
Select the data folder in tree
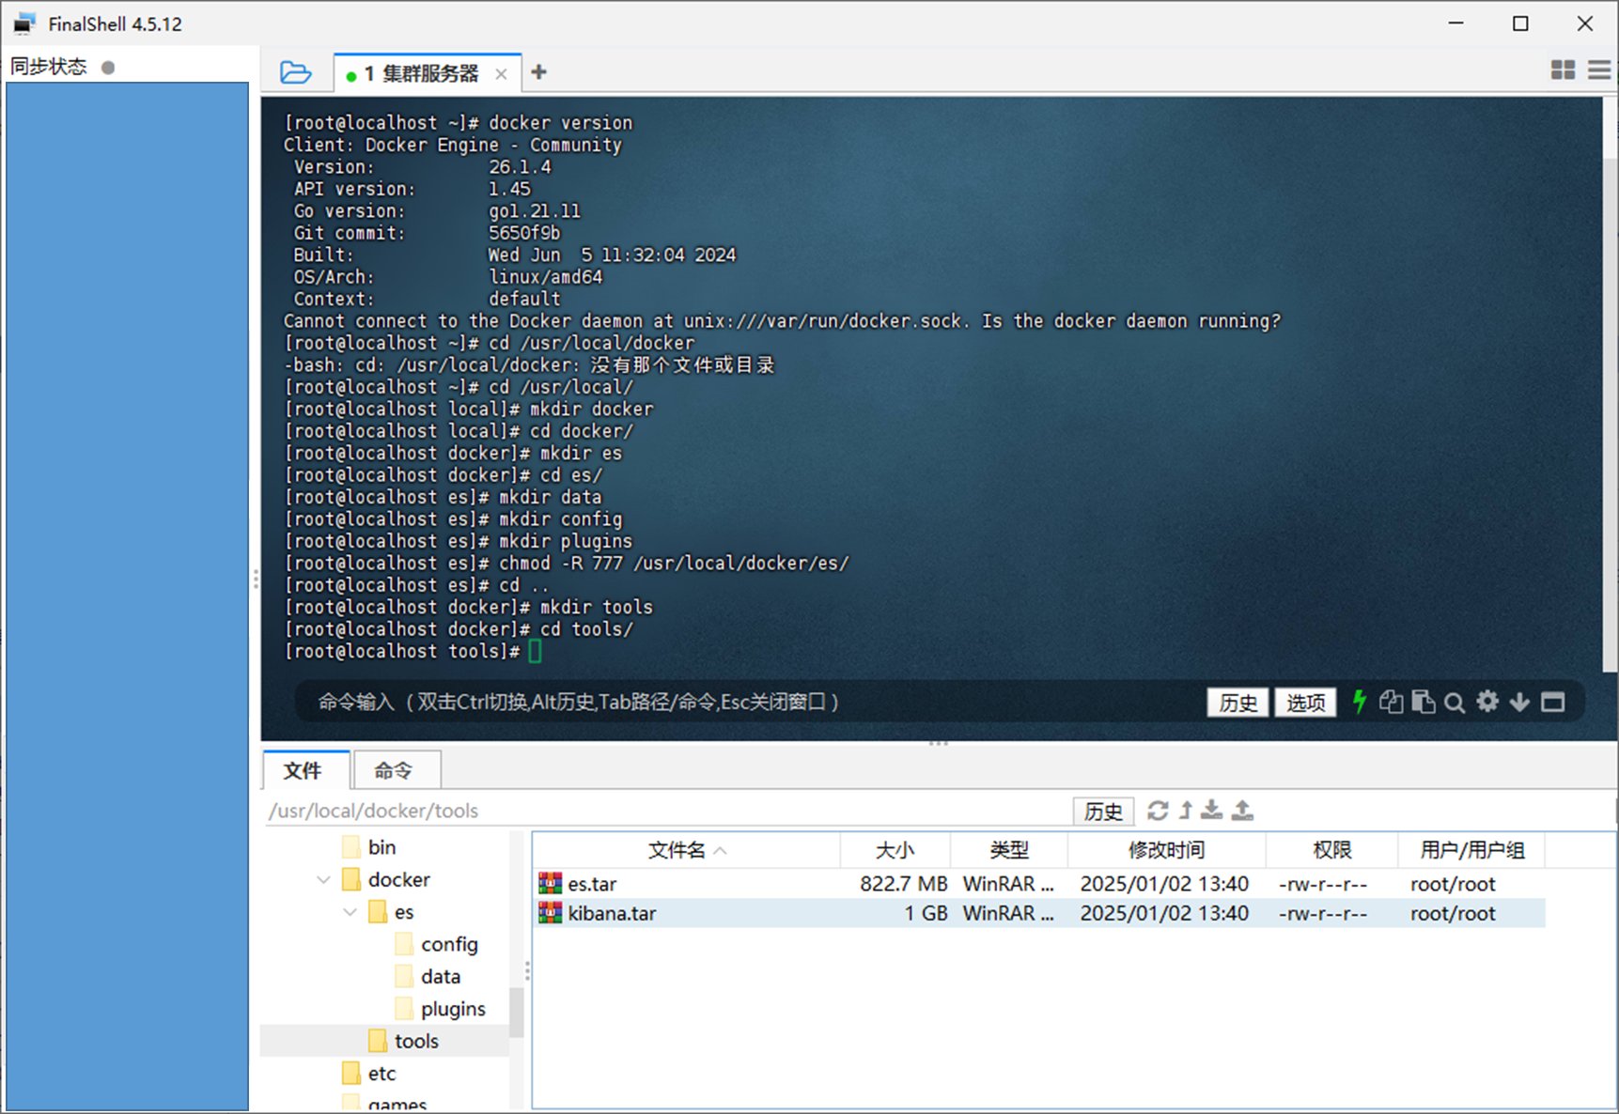441,977
